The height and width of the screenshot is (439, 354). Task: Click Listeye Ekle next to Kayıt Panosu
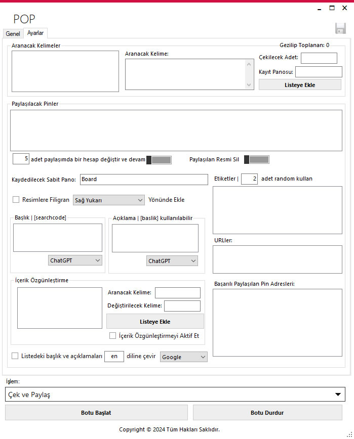[300, 85]
